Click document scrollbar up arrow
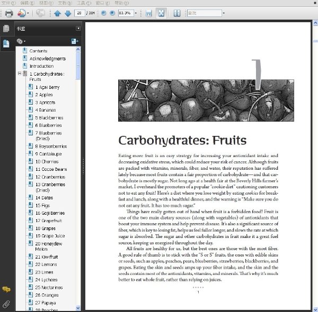The height and width of the screenshot is (312, 318). tap(315, 23)
